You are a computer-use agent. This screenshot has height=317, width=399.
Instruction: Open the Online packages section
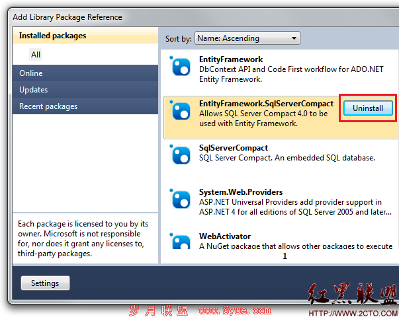pyautogui.click(x=85, y=73)
